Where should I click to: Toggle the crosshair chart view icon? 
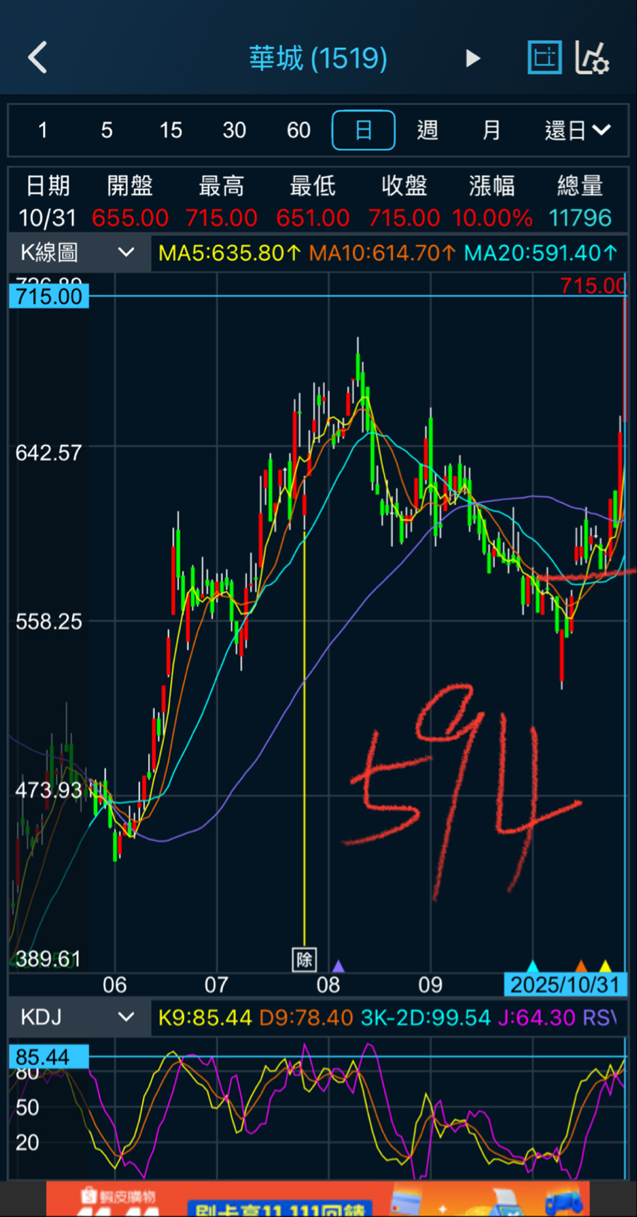544,58
